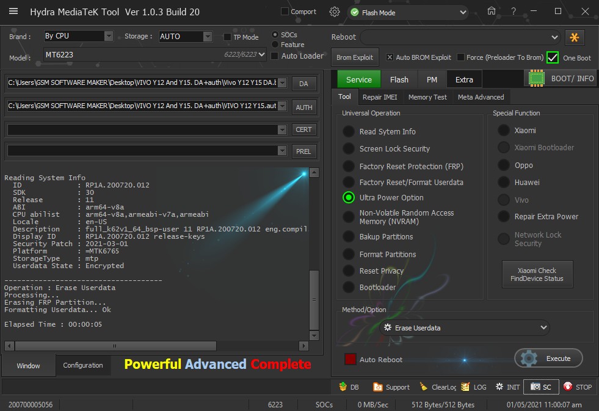
Task: Select Reset Privacy radio option
Action: click(349, 271)
